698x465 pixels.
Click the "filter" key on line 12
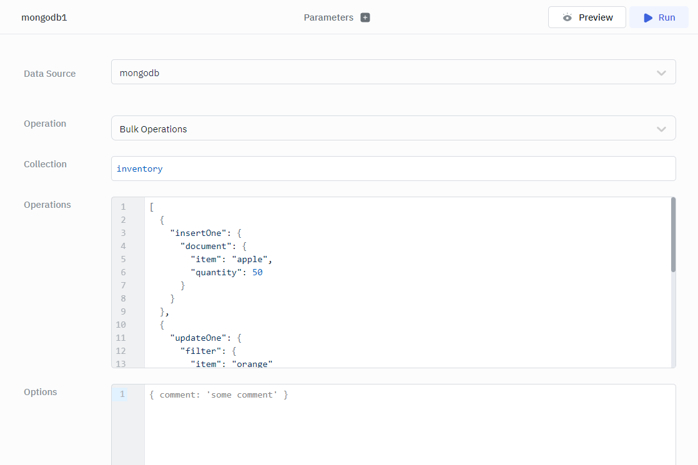click(x=203, y=351)
